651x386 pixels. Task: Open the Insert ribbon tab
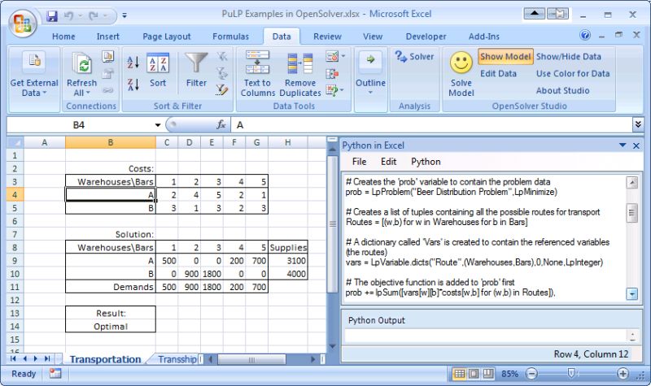click(x=108, y=37)
